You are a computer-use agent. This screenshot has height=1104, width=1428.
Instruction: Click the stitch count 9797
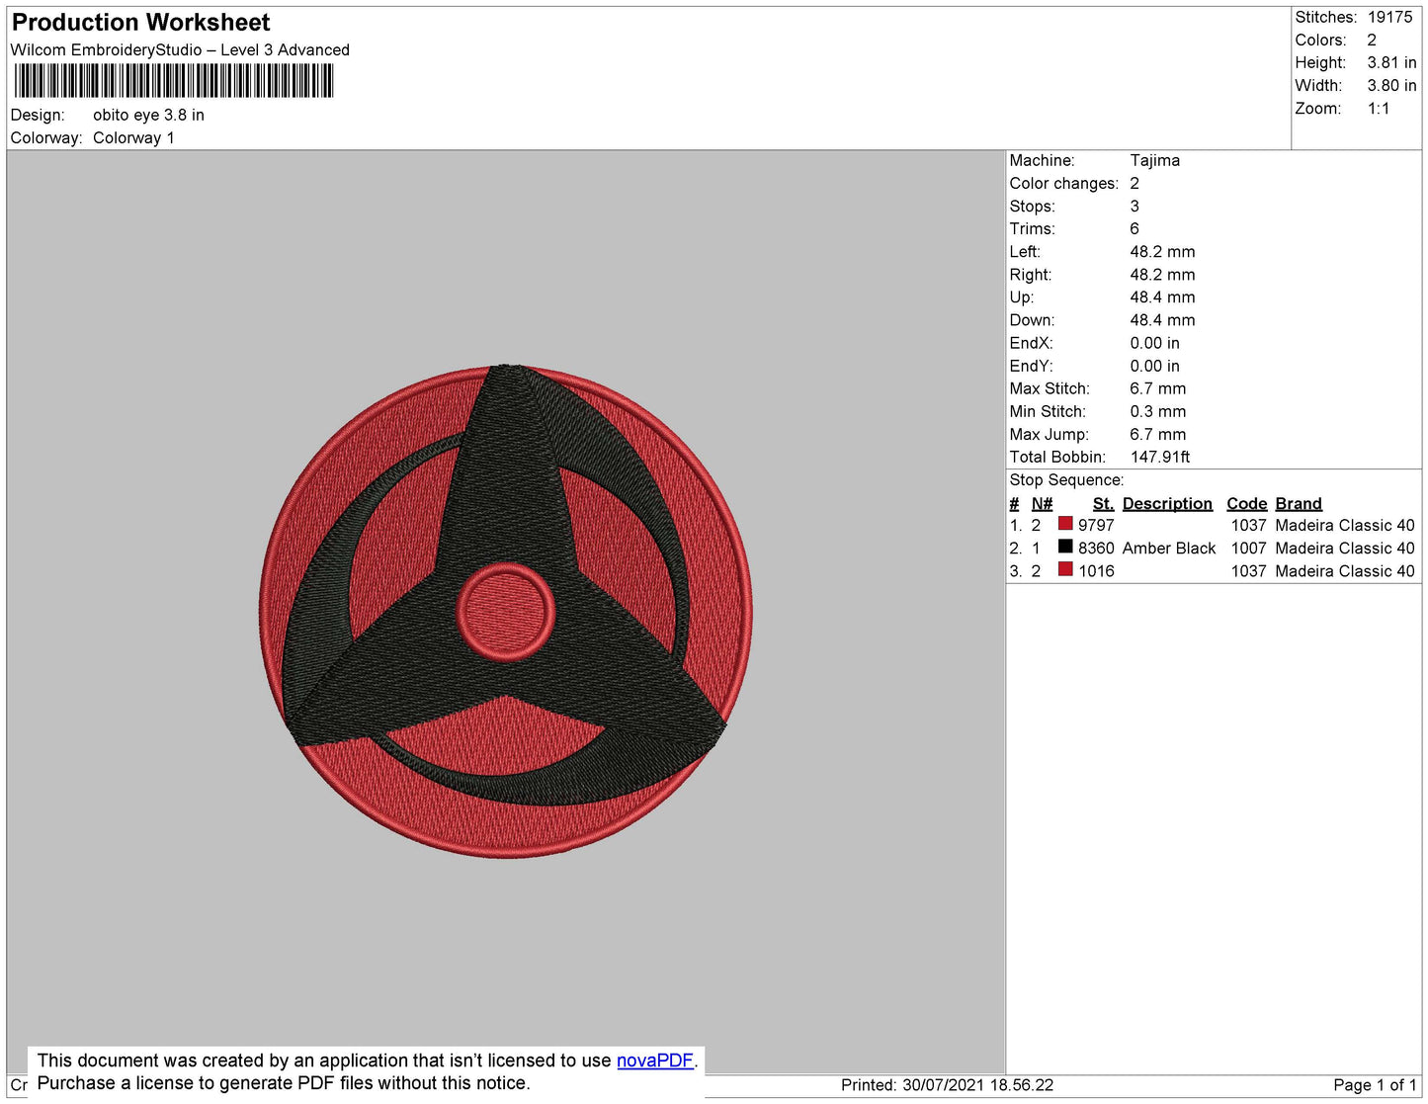point(1096,526)
